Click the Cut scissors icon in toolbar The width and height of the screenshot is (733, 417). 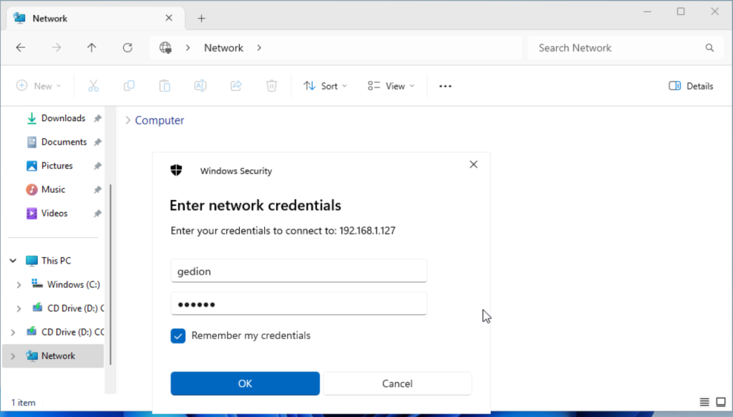pyautogui.click(x=93, y=86)
